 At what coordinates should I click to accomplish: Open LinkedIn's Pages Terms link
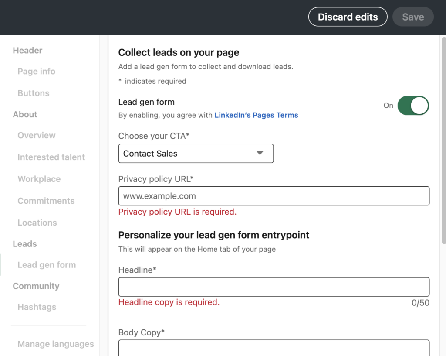click(x=256, y=115)
